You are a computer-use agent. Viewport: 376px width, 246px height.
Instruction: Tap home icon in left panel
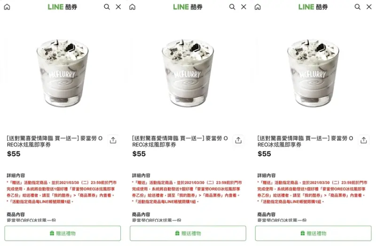click(7, 7)
